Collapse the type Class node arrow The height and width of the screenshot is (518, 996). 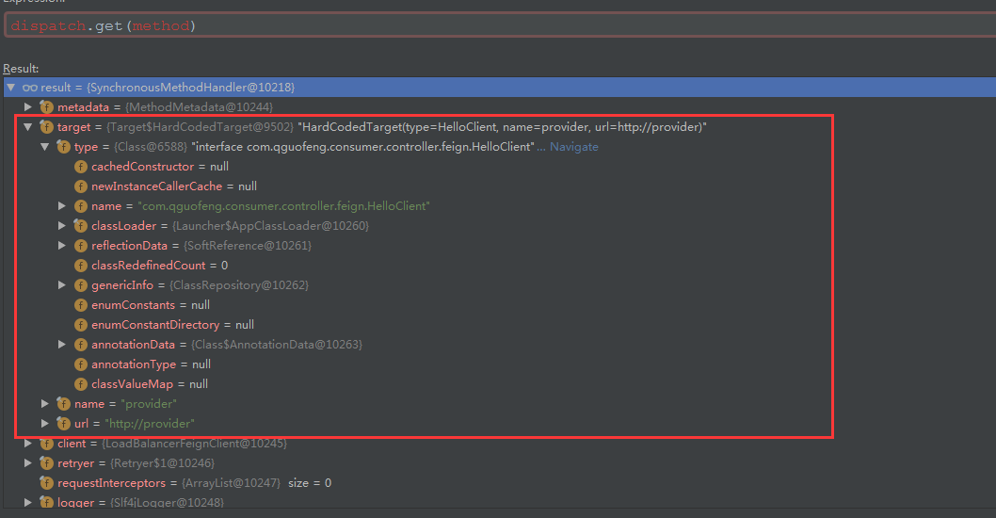[45, 146]
